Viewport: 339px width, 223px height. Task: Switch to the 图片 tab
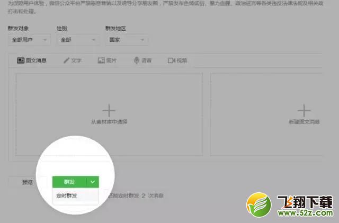tap(107, 60)
